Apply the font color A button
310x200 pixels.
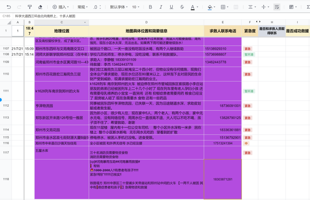pos(193,7)
